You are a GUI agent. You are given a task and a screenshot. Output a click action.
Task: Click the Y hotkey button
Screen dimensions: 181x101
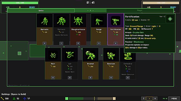(x=155, y=99)
